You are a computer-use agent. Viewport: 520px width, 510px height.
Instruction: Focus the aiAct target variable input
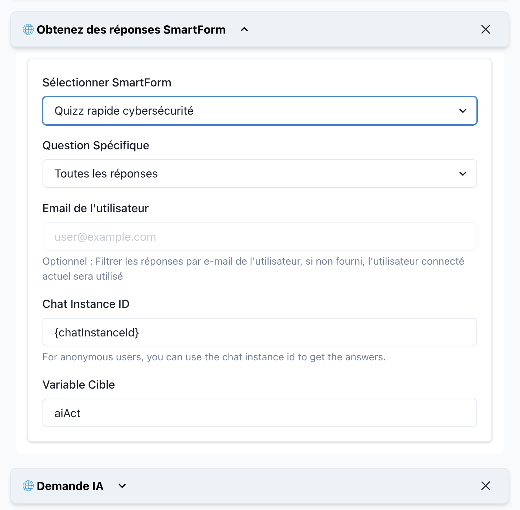click(x=260, y=413)
